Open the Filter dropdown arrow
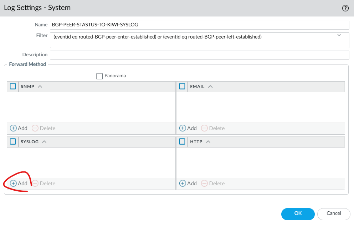Screen dimensions: 354x227 click(339, 35)
